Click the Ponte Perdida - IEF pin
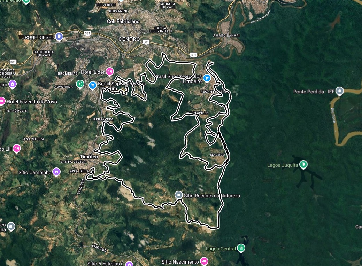 [339, 91]
